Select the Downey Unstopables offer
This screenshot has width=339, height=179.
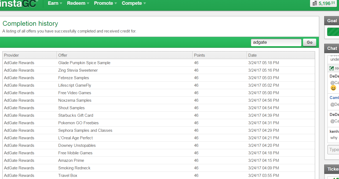click(77, 145)
